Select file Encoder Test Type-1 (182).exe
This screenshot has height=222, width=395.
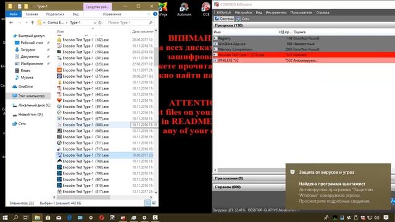click(x=85, y=39)
